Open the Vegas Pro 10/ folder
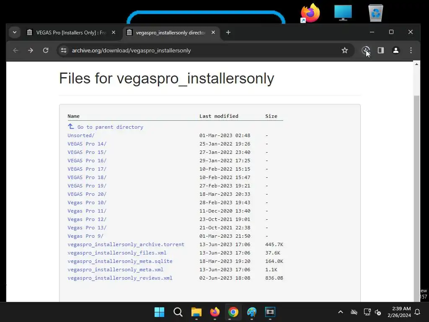Viewport: 429px width, 322px height. (x=87, y=203)
